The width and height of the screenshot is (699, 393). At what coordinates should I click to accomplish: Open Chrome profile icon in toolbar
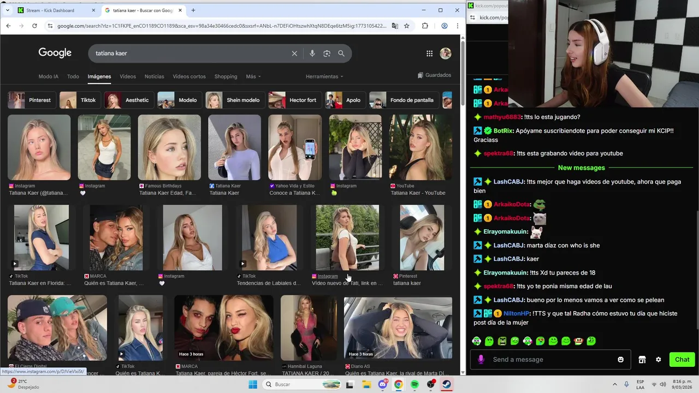[x=445, y=26]
